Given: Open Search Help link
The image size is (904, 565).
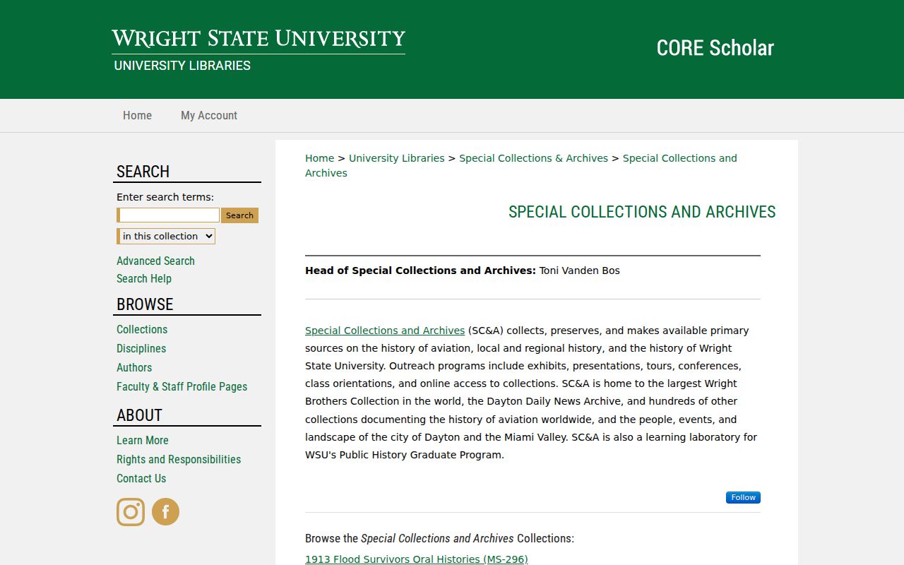Looking at the screenshot, I should point(144,278).
